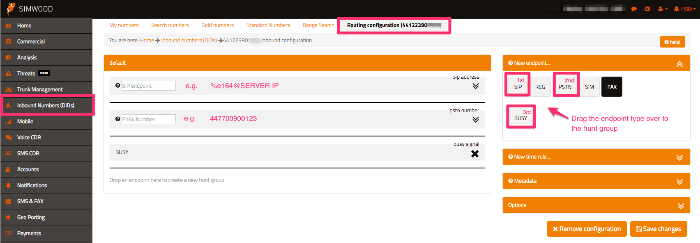The width and height of the screenshot is (700, 243).
Task: Collapse the New endpoint panel
Action: (679, 64)
